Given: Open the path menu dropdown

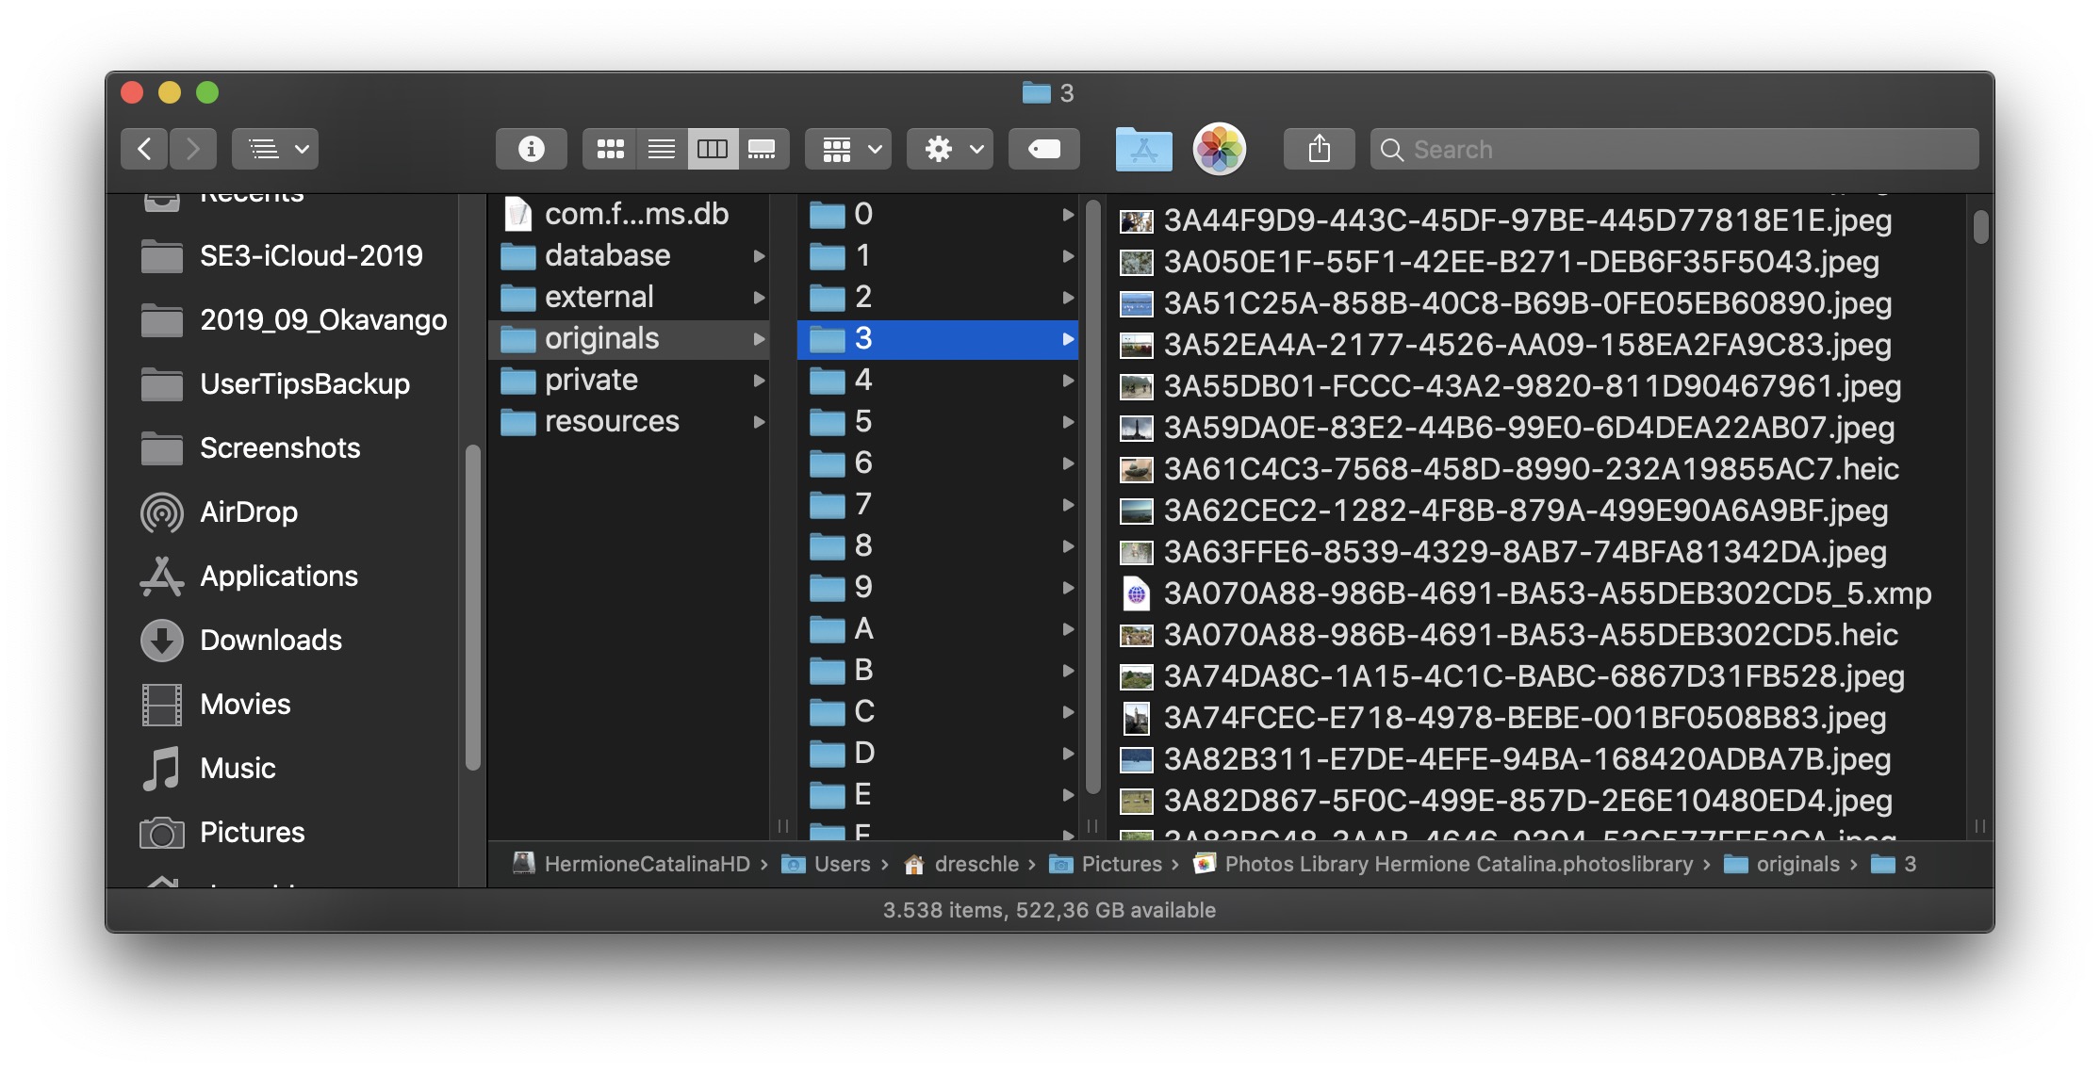Looking at the screenshot, I should [275, 149].
